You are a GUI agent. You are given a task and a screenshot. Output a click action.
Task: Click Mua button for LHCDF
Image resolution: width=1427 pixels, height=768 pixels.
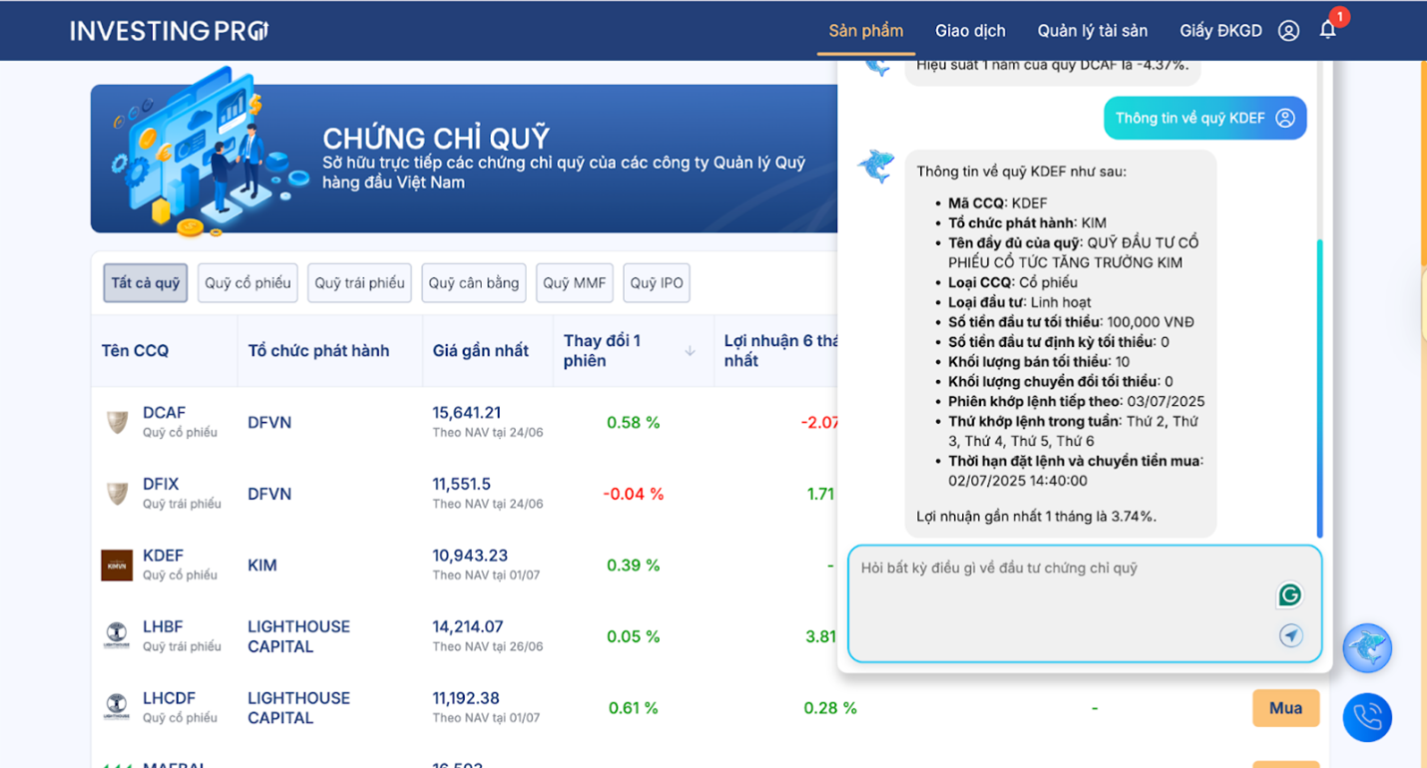click(x=1285, y=708)
